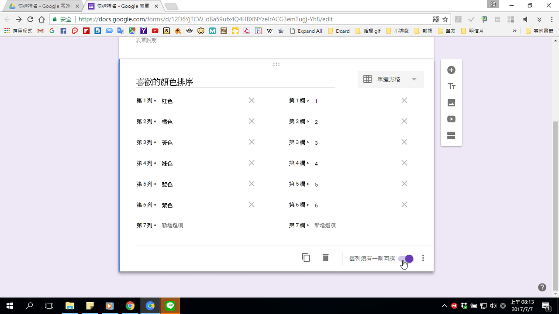Click 表單說明 form description field
Screen dimensions: 559x314
[146, 40]
